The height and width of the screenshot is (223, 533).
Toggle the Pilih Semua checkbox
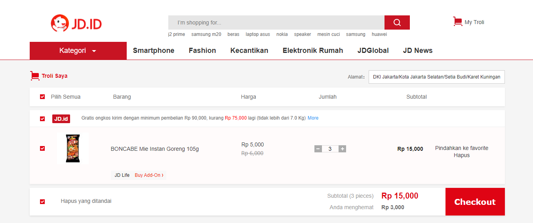[42, 97]
